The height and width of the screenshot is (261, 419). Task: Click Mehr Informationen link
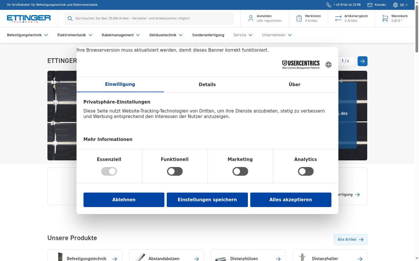[108, 139]
